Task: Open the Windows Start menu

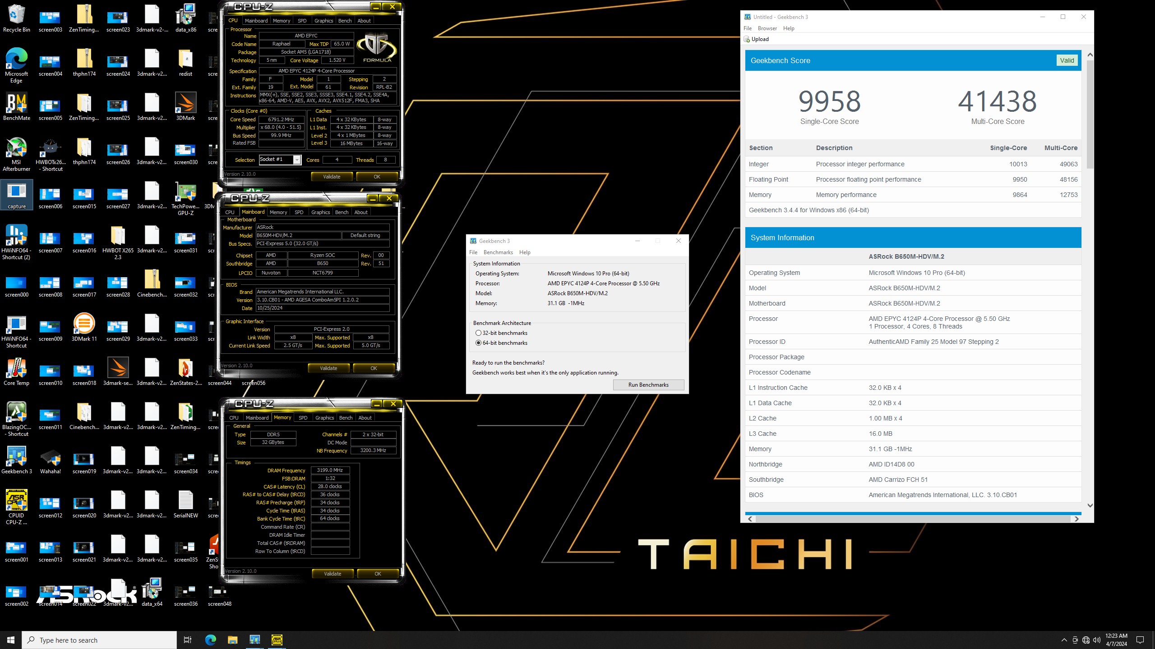Action: pyautogui.click(x=11, y=640)
